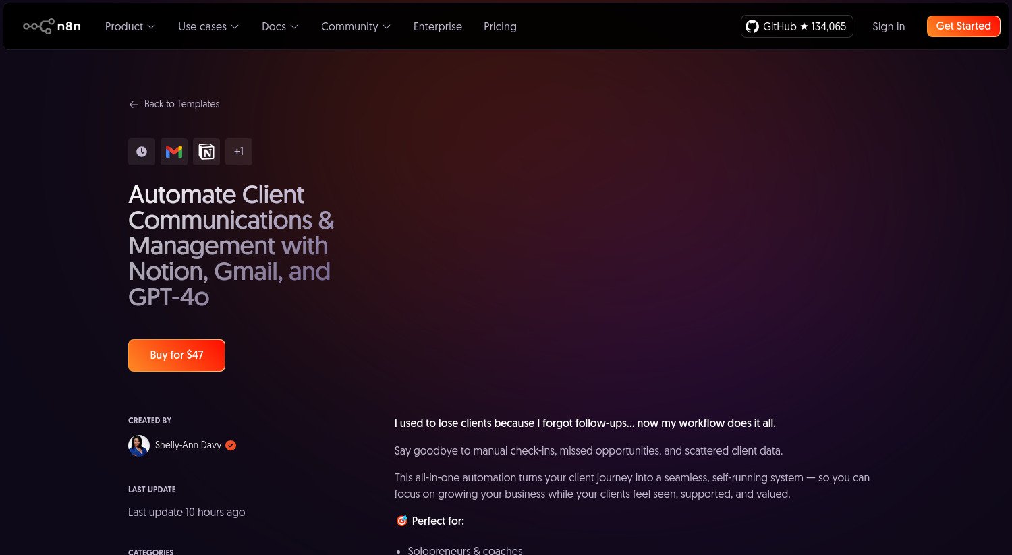Open the Docs dropdown

[x=279, y=26]
